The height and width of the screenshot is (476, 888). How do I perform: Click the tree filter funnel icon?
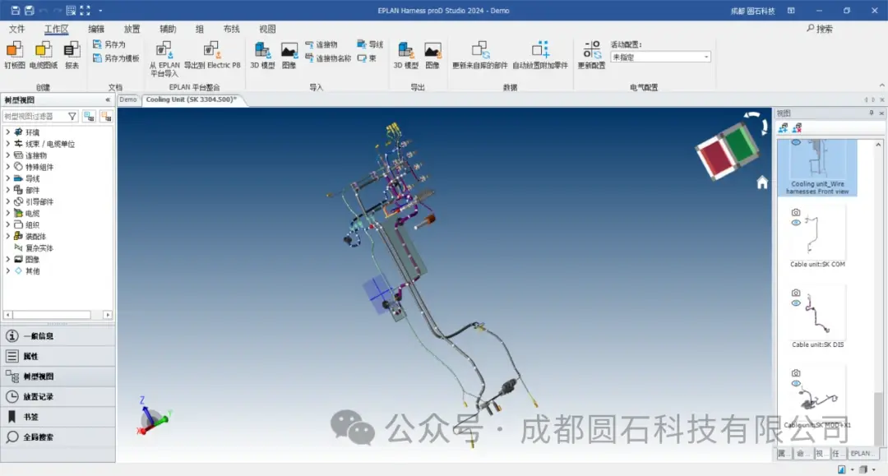pyautogui.click(x=72, y=116)
